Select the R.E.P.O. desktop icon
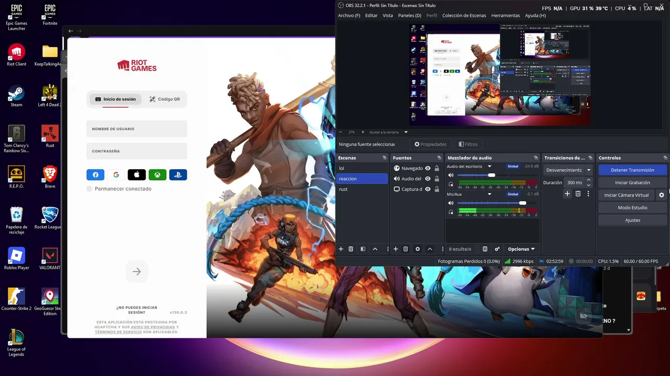The image size is (670, 376). 16,177
